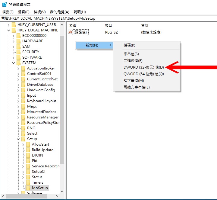This screenshot has height=200, width=217.
Task: Choose QWORD (64 位元) 值(Q) option
Action: coord(144,74)
